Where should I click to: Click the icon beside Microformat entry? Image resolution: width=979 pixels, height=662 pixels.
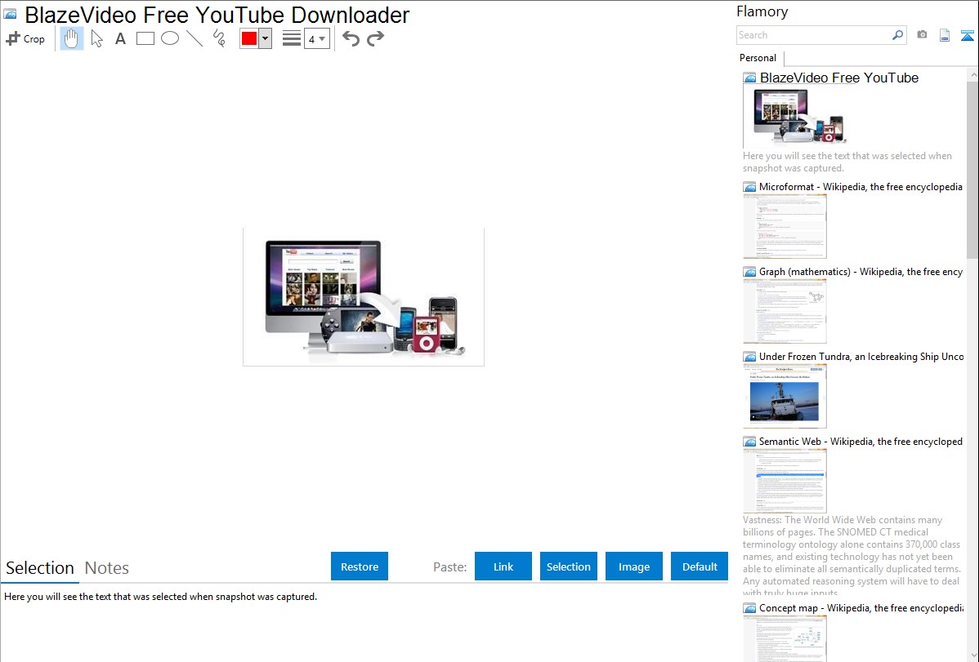[749, 187]
